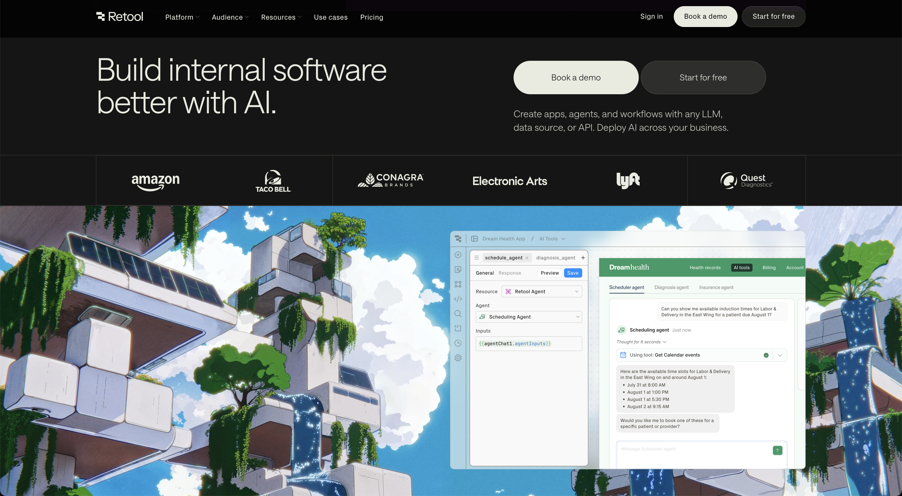Expand the Platform menu
The image size is (902, 496).
[x=182, y=17]
